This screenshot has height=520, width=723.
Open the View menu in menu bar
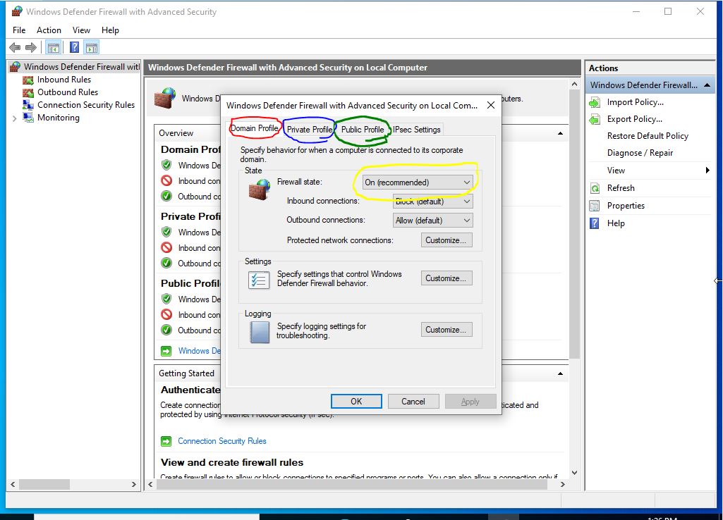point(81,30)
